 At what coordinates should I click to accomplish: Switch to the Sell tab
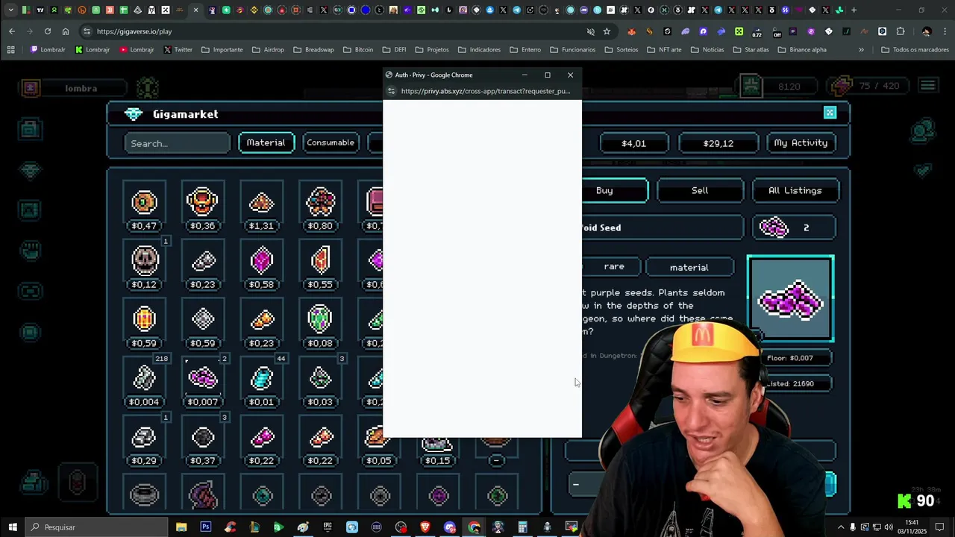tap(700, 190)
